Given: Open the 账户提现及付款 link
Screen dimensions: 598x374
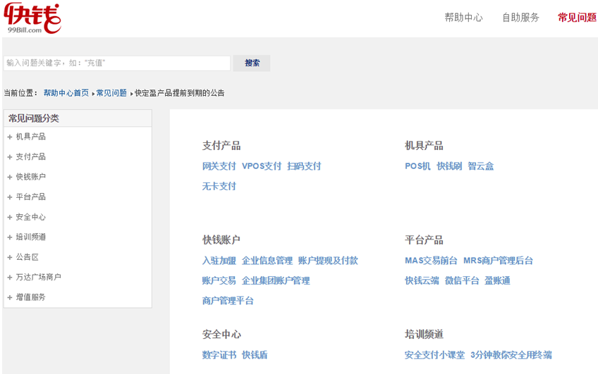Looking at the screenshot, I should pyautogui.click(x=329, y=261).
